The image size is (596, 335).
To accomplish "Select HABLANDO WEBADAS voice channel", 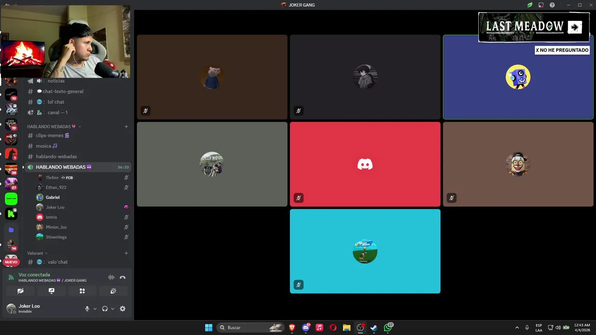I will point(77,167).
